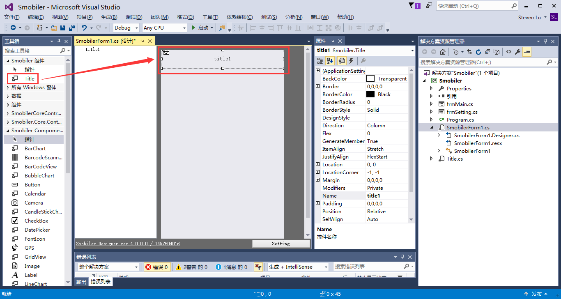Image resolution: width=561 pixels, height=299 pixels.
Task: Click the Properties page icon in Properties window
Action: [x=341, y=61]
